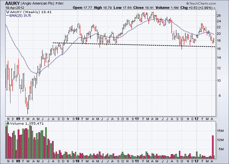Click the EMA(25) 19.75 legend label
The image size is (229, 164).
(20, 16)
